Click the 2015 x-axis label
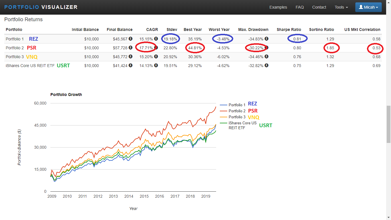The height and width of the screenshot is (220, 391). [x=144, y=196]
